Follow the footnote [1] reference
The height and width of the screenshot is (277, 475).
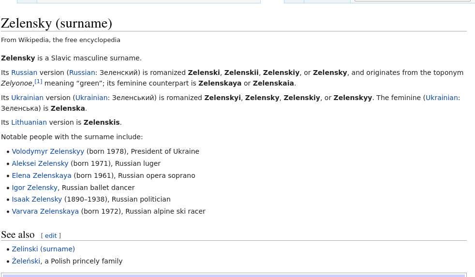pos(38,81)
